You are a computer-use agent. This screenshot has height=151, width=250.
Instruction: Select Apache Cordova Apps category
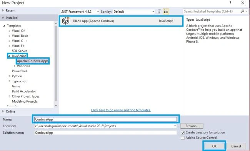pos(33,61)
